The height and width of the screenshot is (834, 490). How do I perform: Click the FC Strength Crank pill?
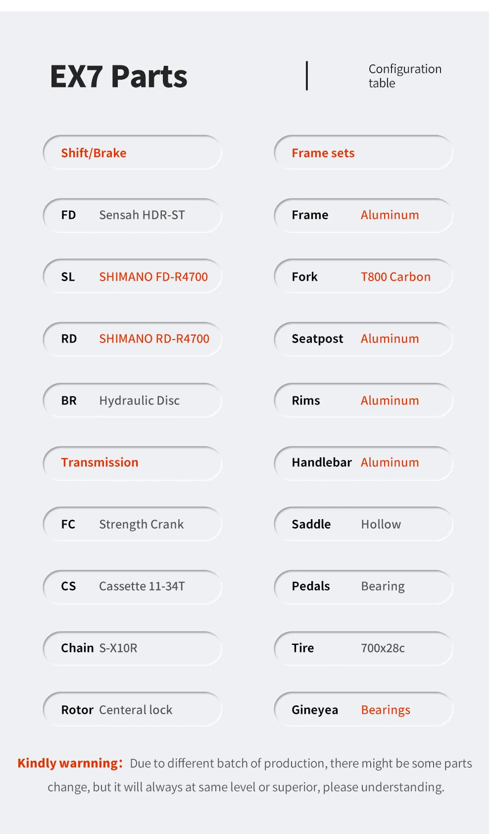132,524
